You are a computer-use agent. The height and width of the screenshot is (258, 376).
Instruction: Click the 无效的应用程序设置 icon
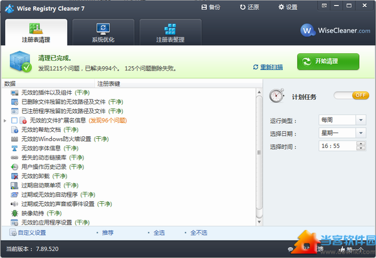pyautogui.click(x=14, y=222)
